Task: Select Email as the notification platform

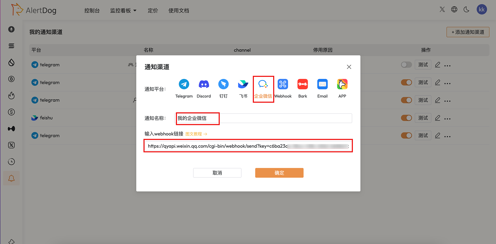Action: tap(322, 84)
